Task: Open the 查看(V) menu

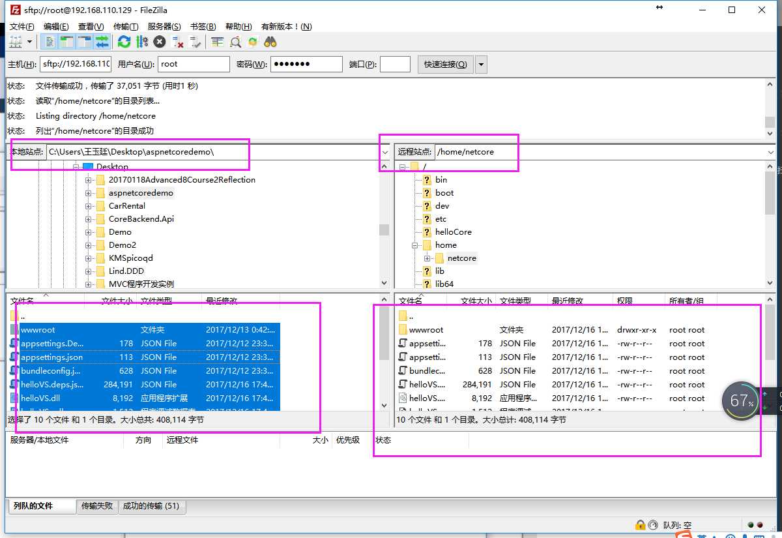Action: pyautogui.click(x=91, y=26)
